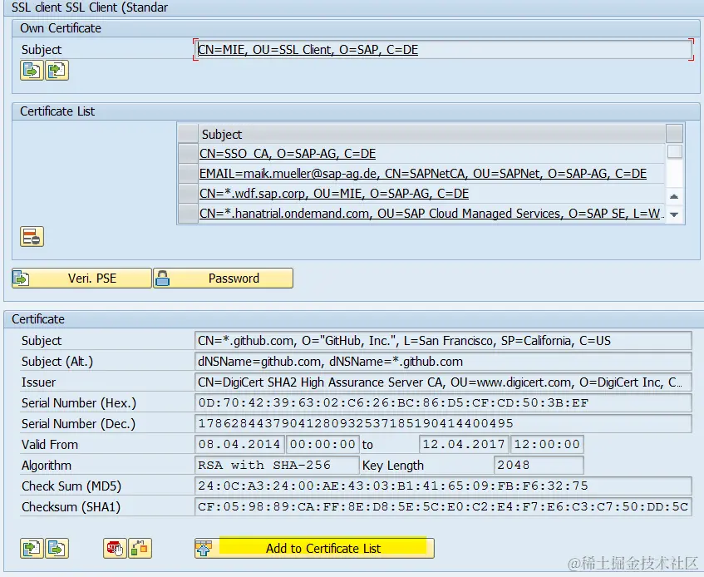Click the import certificate response icon under Own Certificate
The width and height of the screenshot is (704, 577).
pyautogui.click(x=57, y=71)
